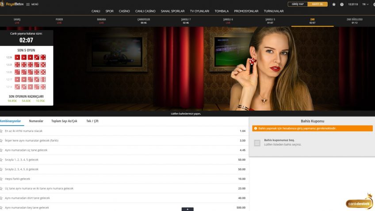Open the TURNUVALAR menu

point(274,11)
